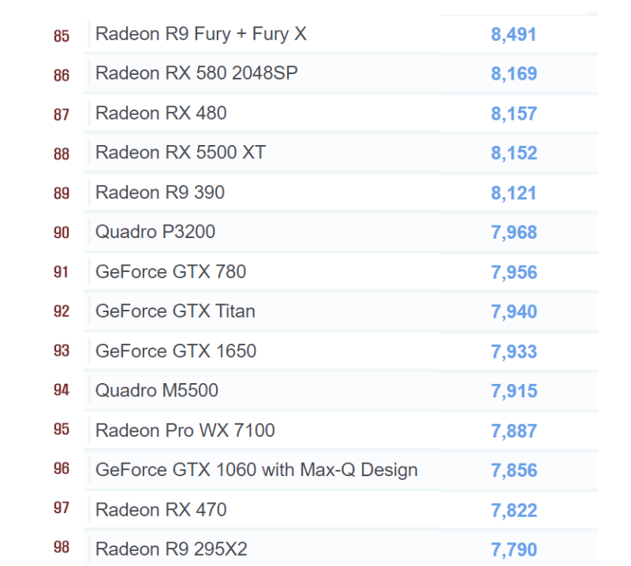Click rank number 94
631x566 pixels.
[x=62, y=389]
